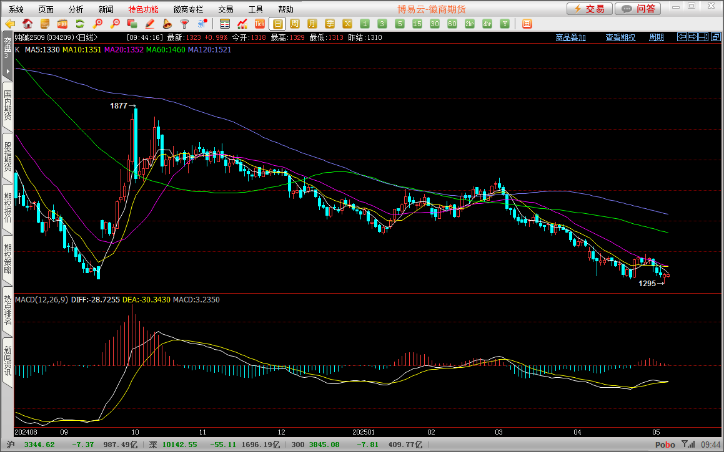Image resolution: width=724 pixels, height=452 pixels.
Task: Click the 深 10142.55 index in status bar
Action: (173, 445)
